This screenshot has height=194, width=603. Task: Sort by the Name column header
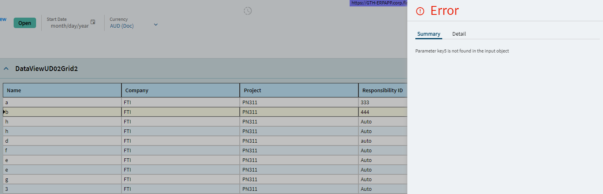coord(62,90)
